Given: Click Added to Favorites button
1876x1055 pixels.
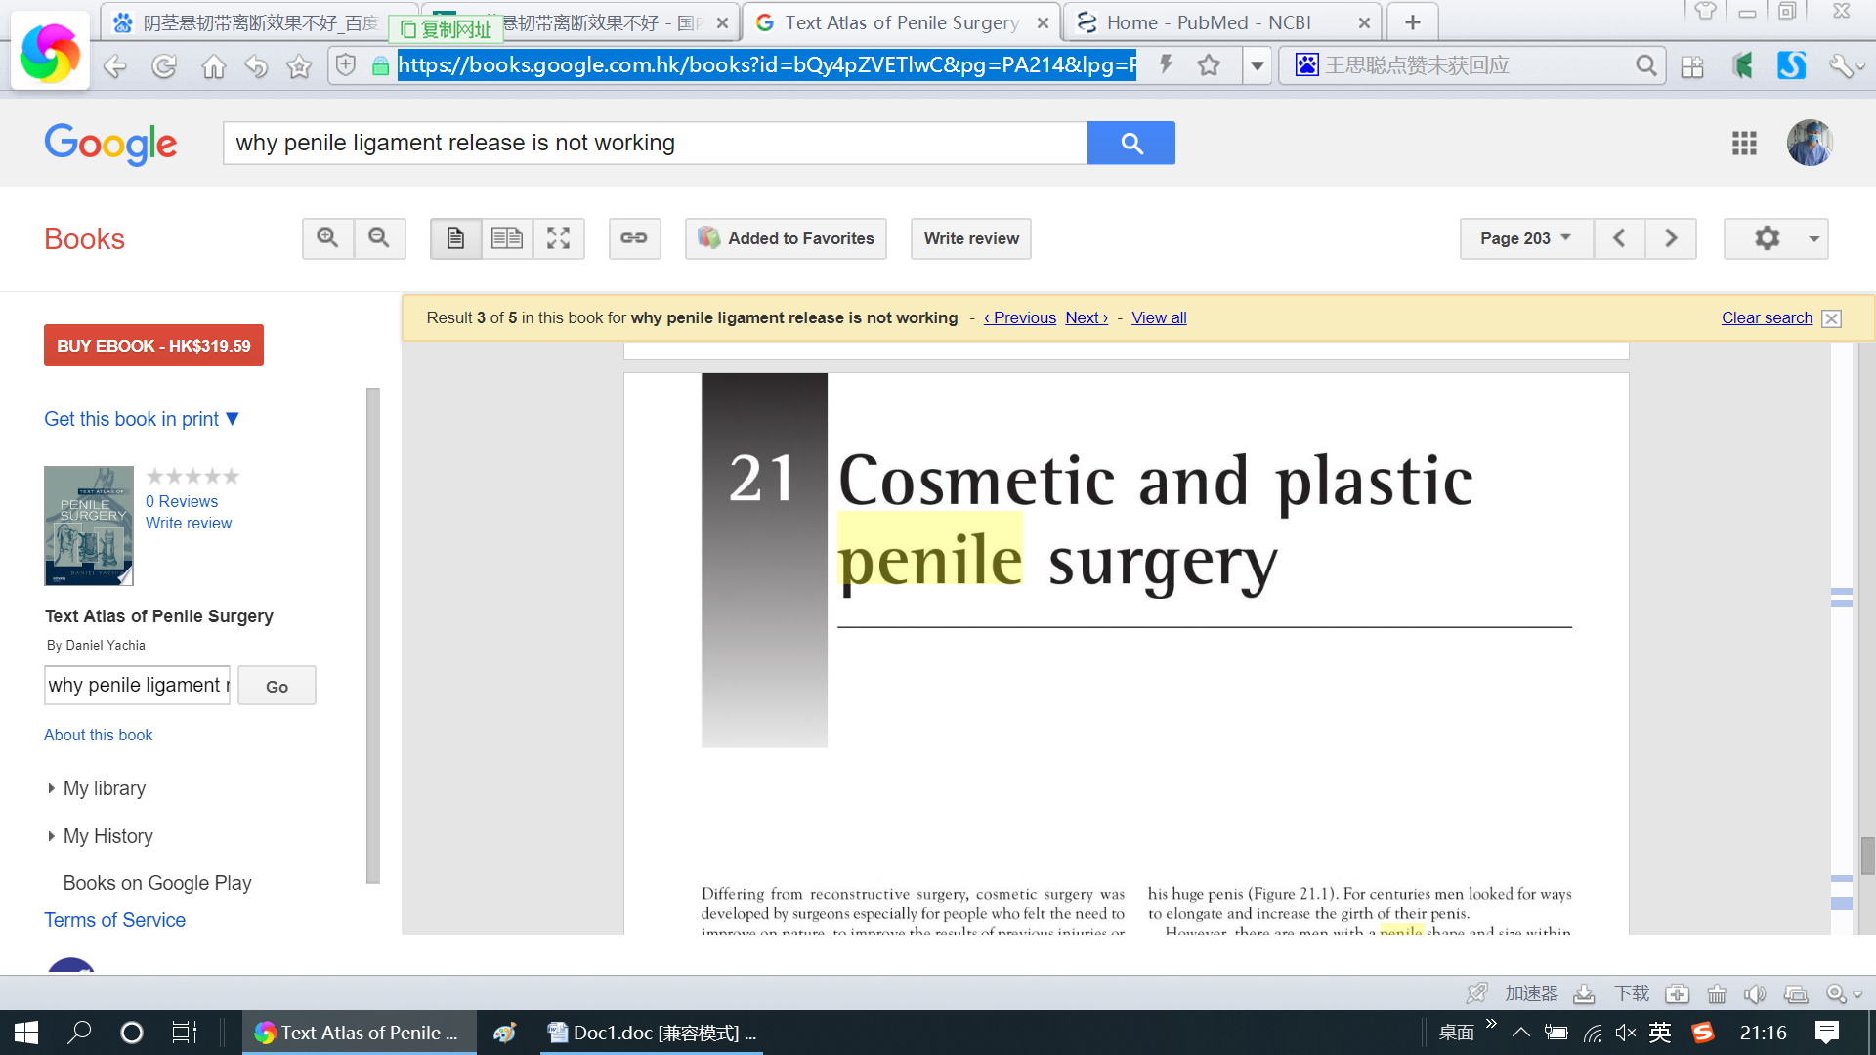Looking at the screenshot, I should (786, 238).
